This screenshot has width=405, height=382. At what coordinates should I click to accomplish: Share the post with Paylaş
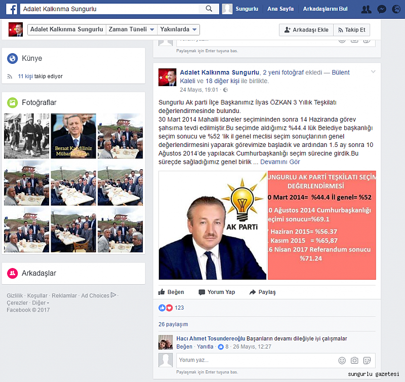coord(262,292)
